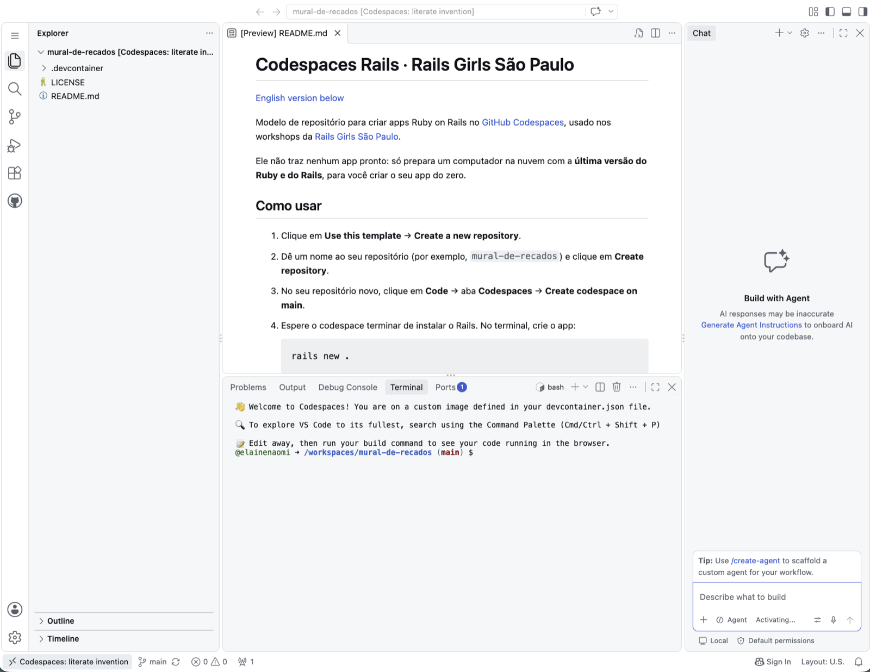Click the Generate Agent Instructions link
870x672 pixels.
coord(751,325)
